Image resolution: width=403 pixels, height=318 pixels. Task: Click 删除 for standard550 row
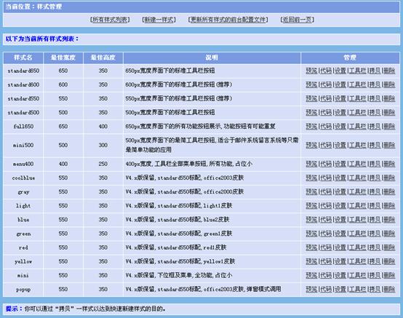389,98
